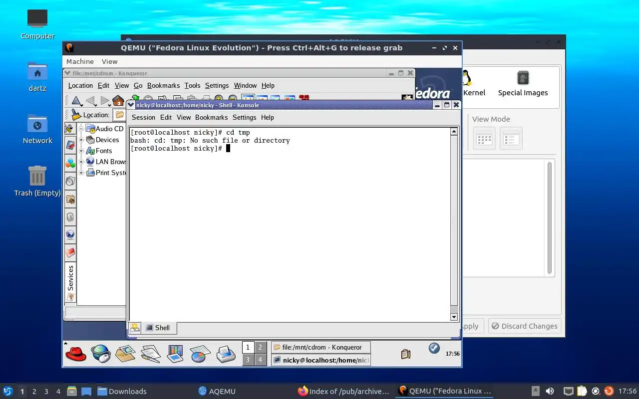
Task: Click Konqueror's Up arrow toolbar button
Action: 75,101
